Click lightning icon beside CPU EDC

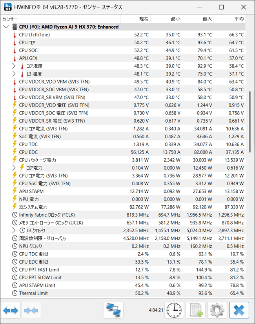15,152
